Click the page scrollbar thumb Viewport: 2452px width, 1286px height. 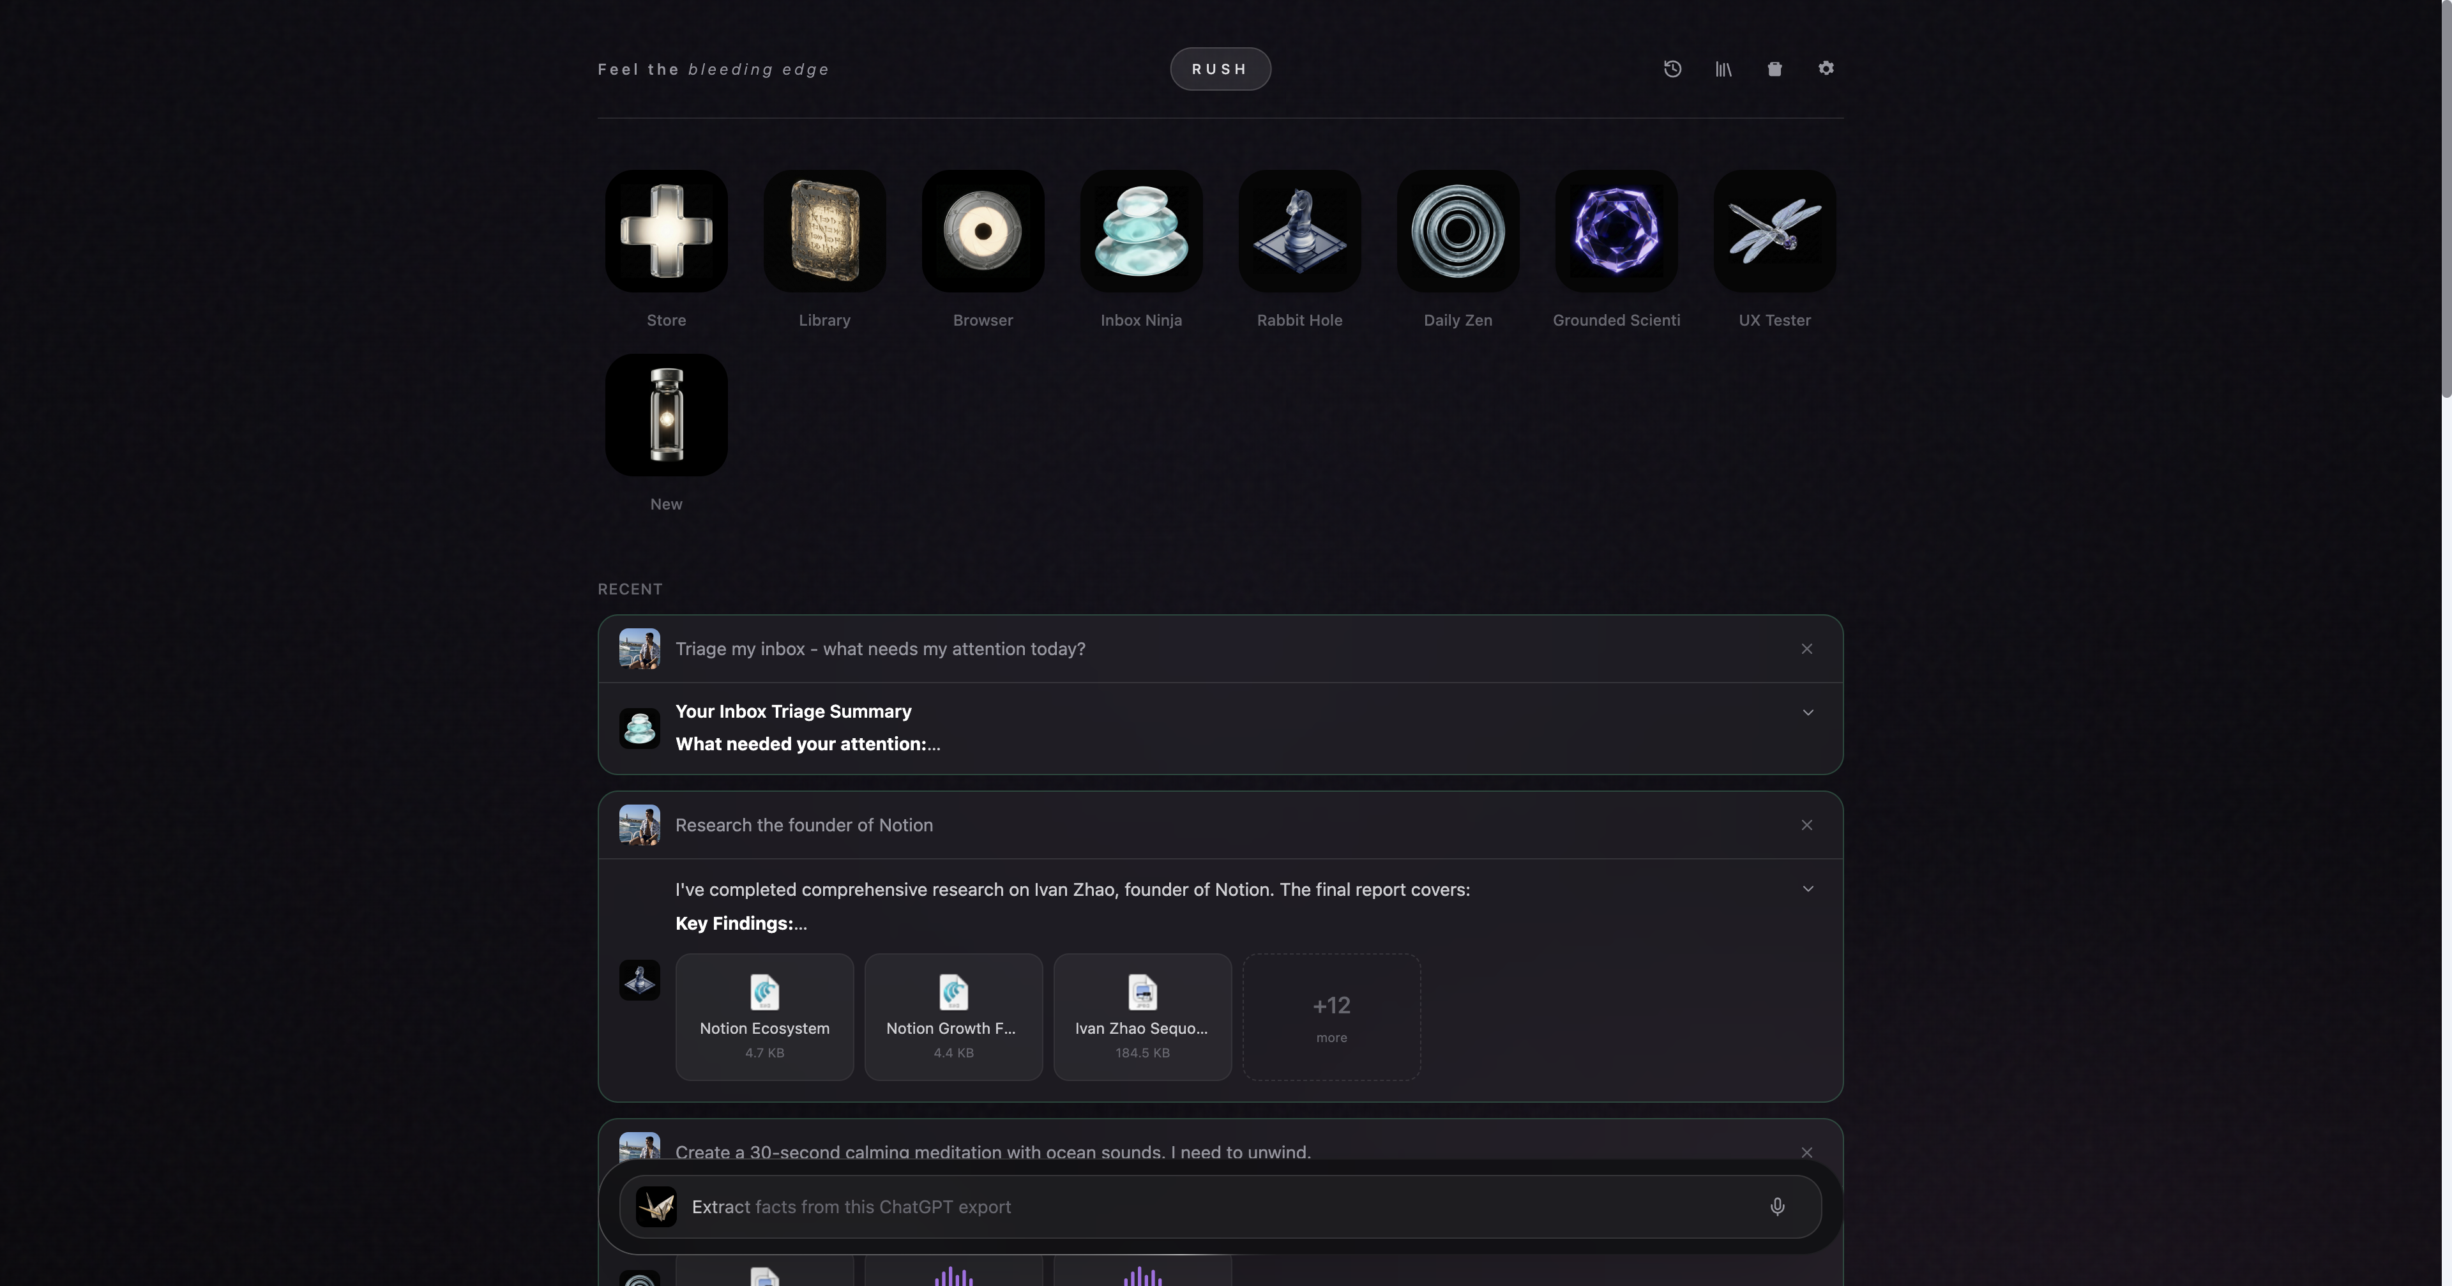(2446, 200)
